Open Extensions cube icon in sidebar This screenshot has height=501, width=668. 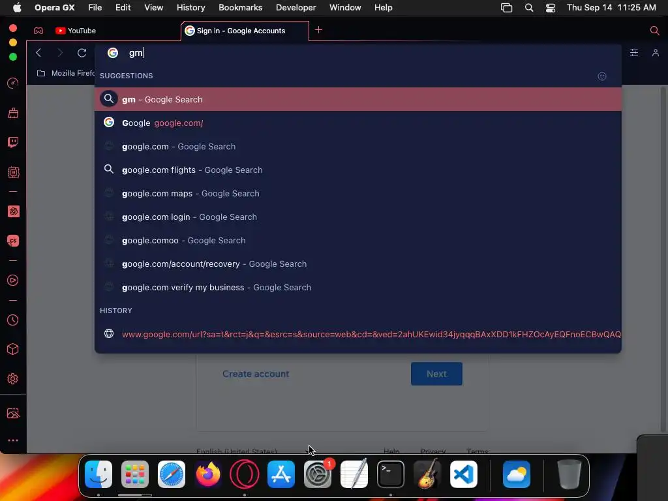pos(13,350)
